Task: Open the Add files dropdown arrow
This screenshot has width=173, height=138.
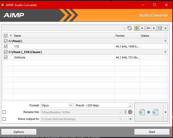Action: [142, 28]
